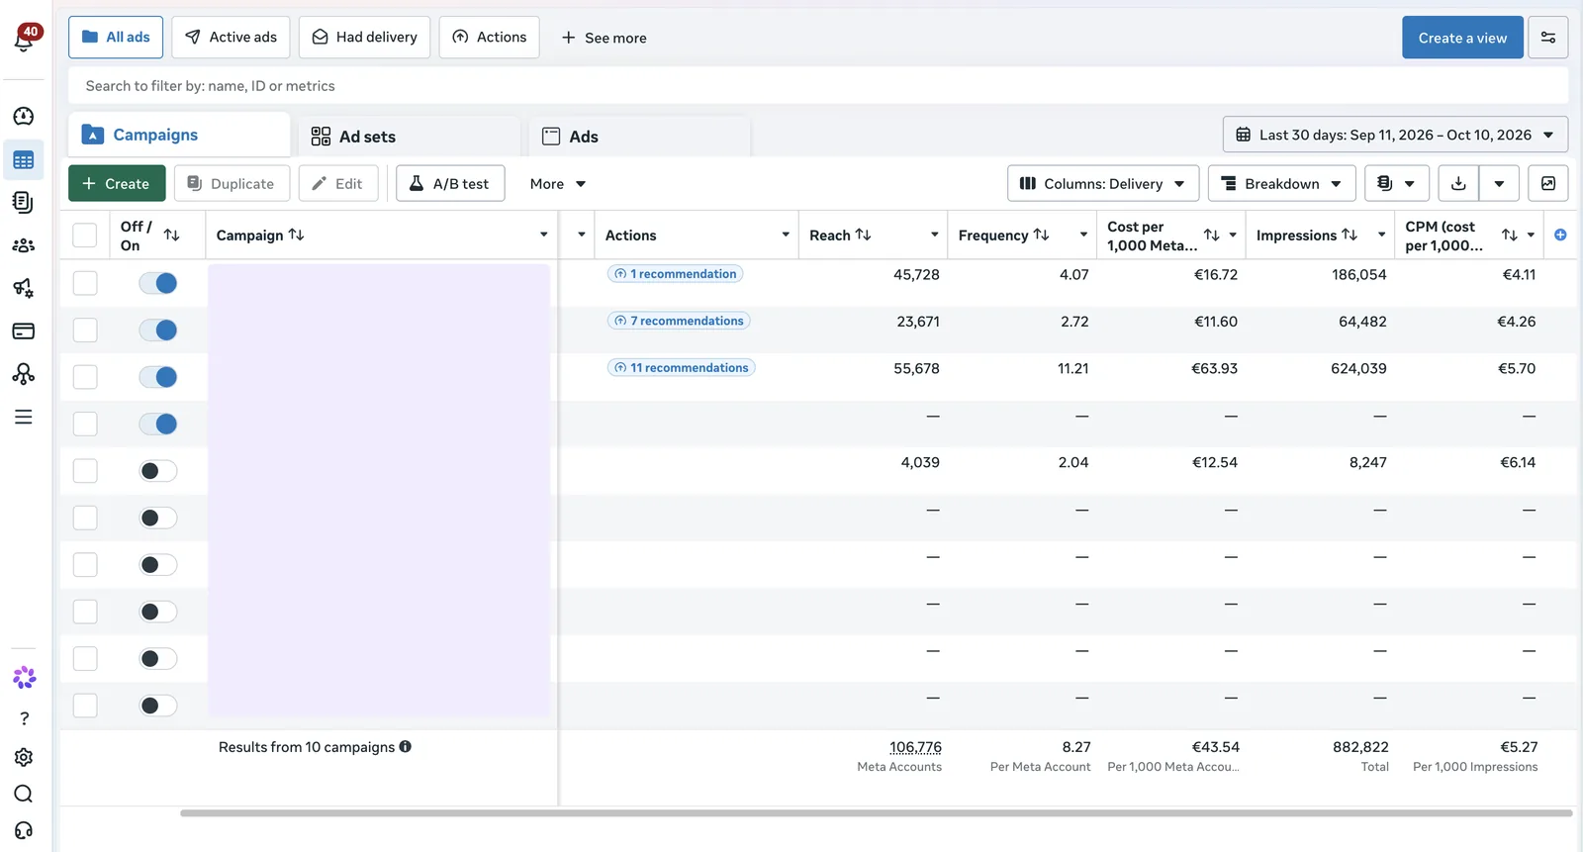Open the 11 recommendations link
The image size is (1583, 852).
681,367
